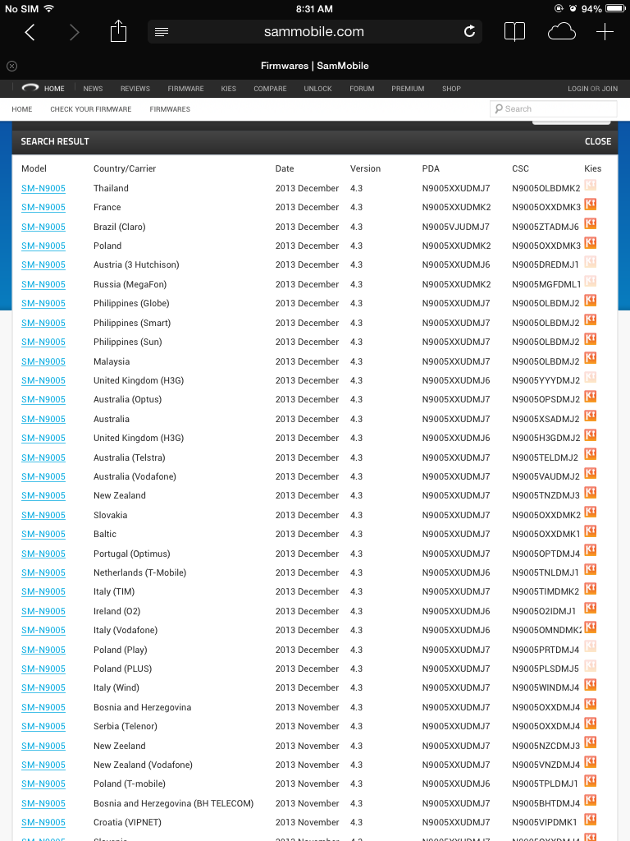This screenshot has width=630, height=841.
Task: Open a new tab with plus icon
Action: pyautogui.click(x=605, y=32)
